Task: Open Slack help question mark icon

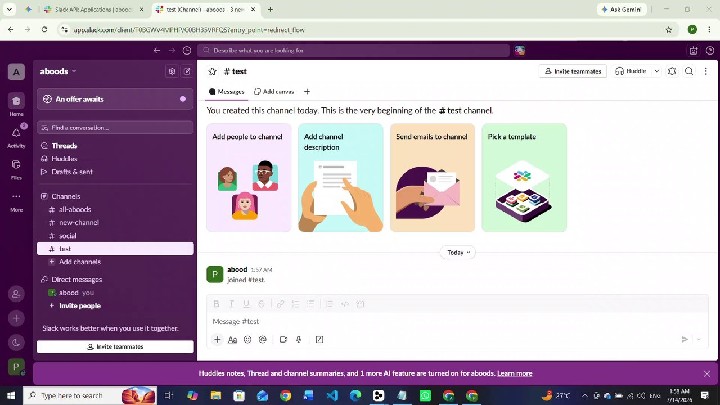Action: (x=710, y=51)
